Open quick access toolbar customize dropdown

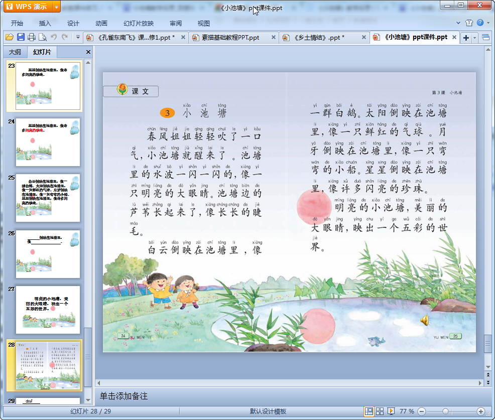(78, 37)
